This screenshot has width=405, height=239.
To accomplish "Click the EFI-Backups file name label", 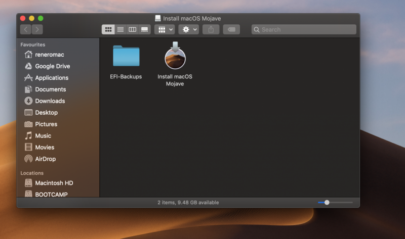I will click(x=126, y=77).
